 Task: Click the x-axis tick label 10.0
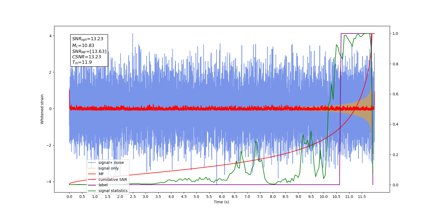coord(324,197)
